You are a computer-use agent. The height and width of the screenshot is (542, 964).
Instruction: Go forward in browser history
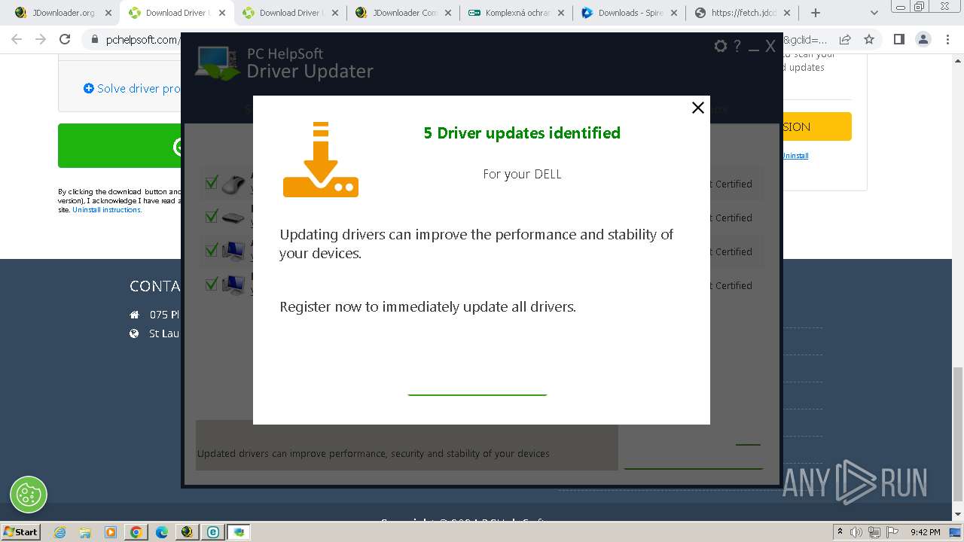(41, 39)
